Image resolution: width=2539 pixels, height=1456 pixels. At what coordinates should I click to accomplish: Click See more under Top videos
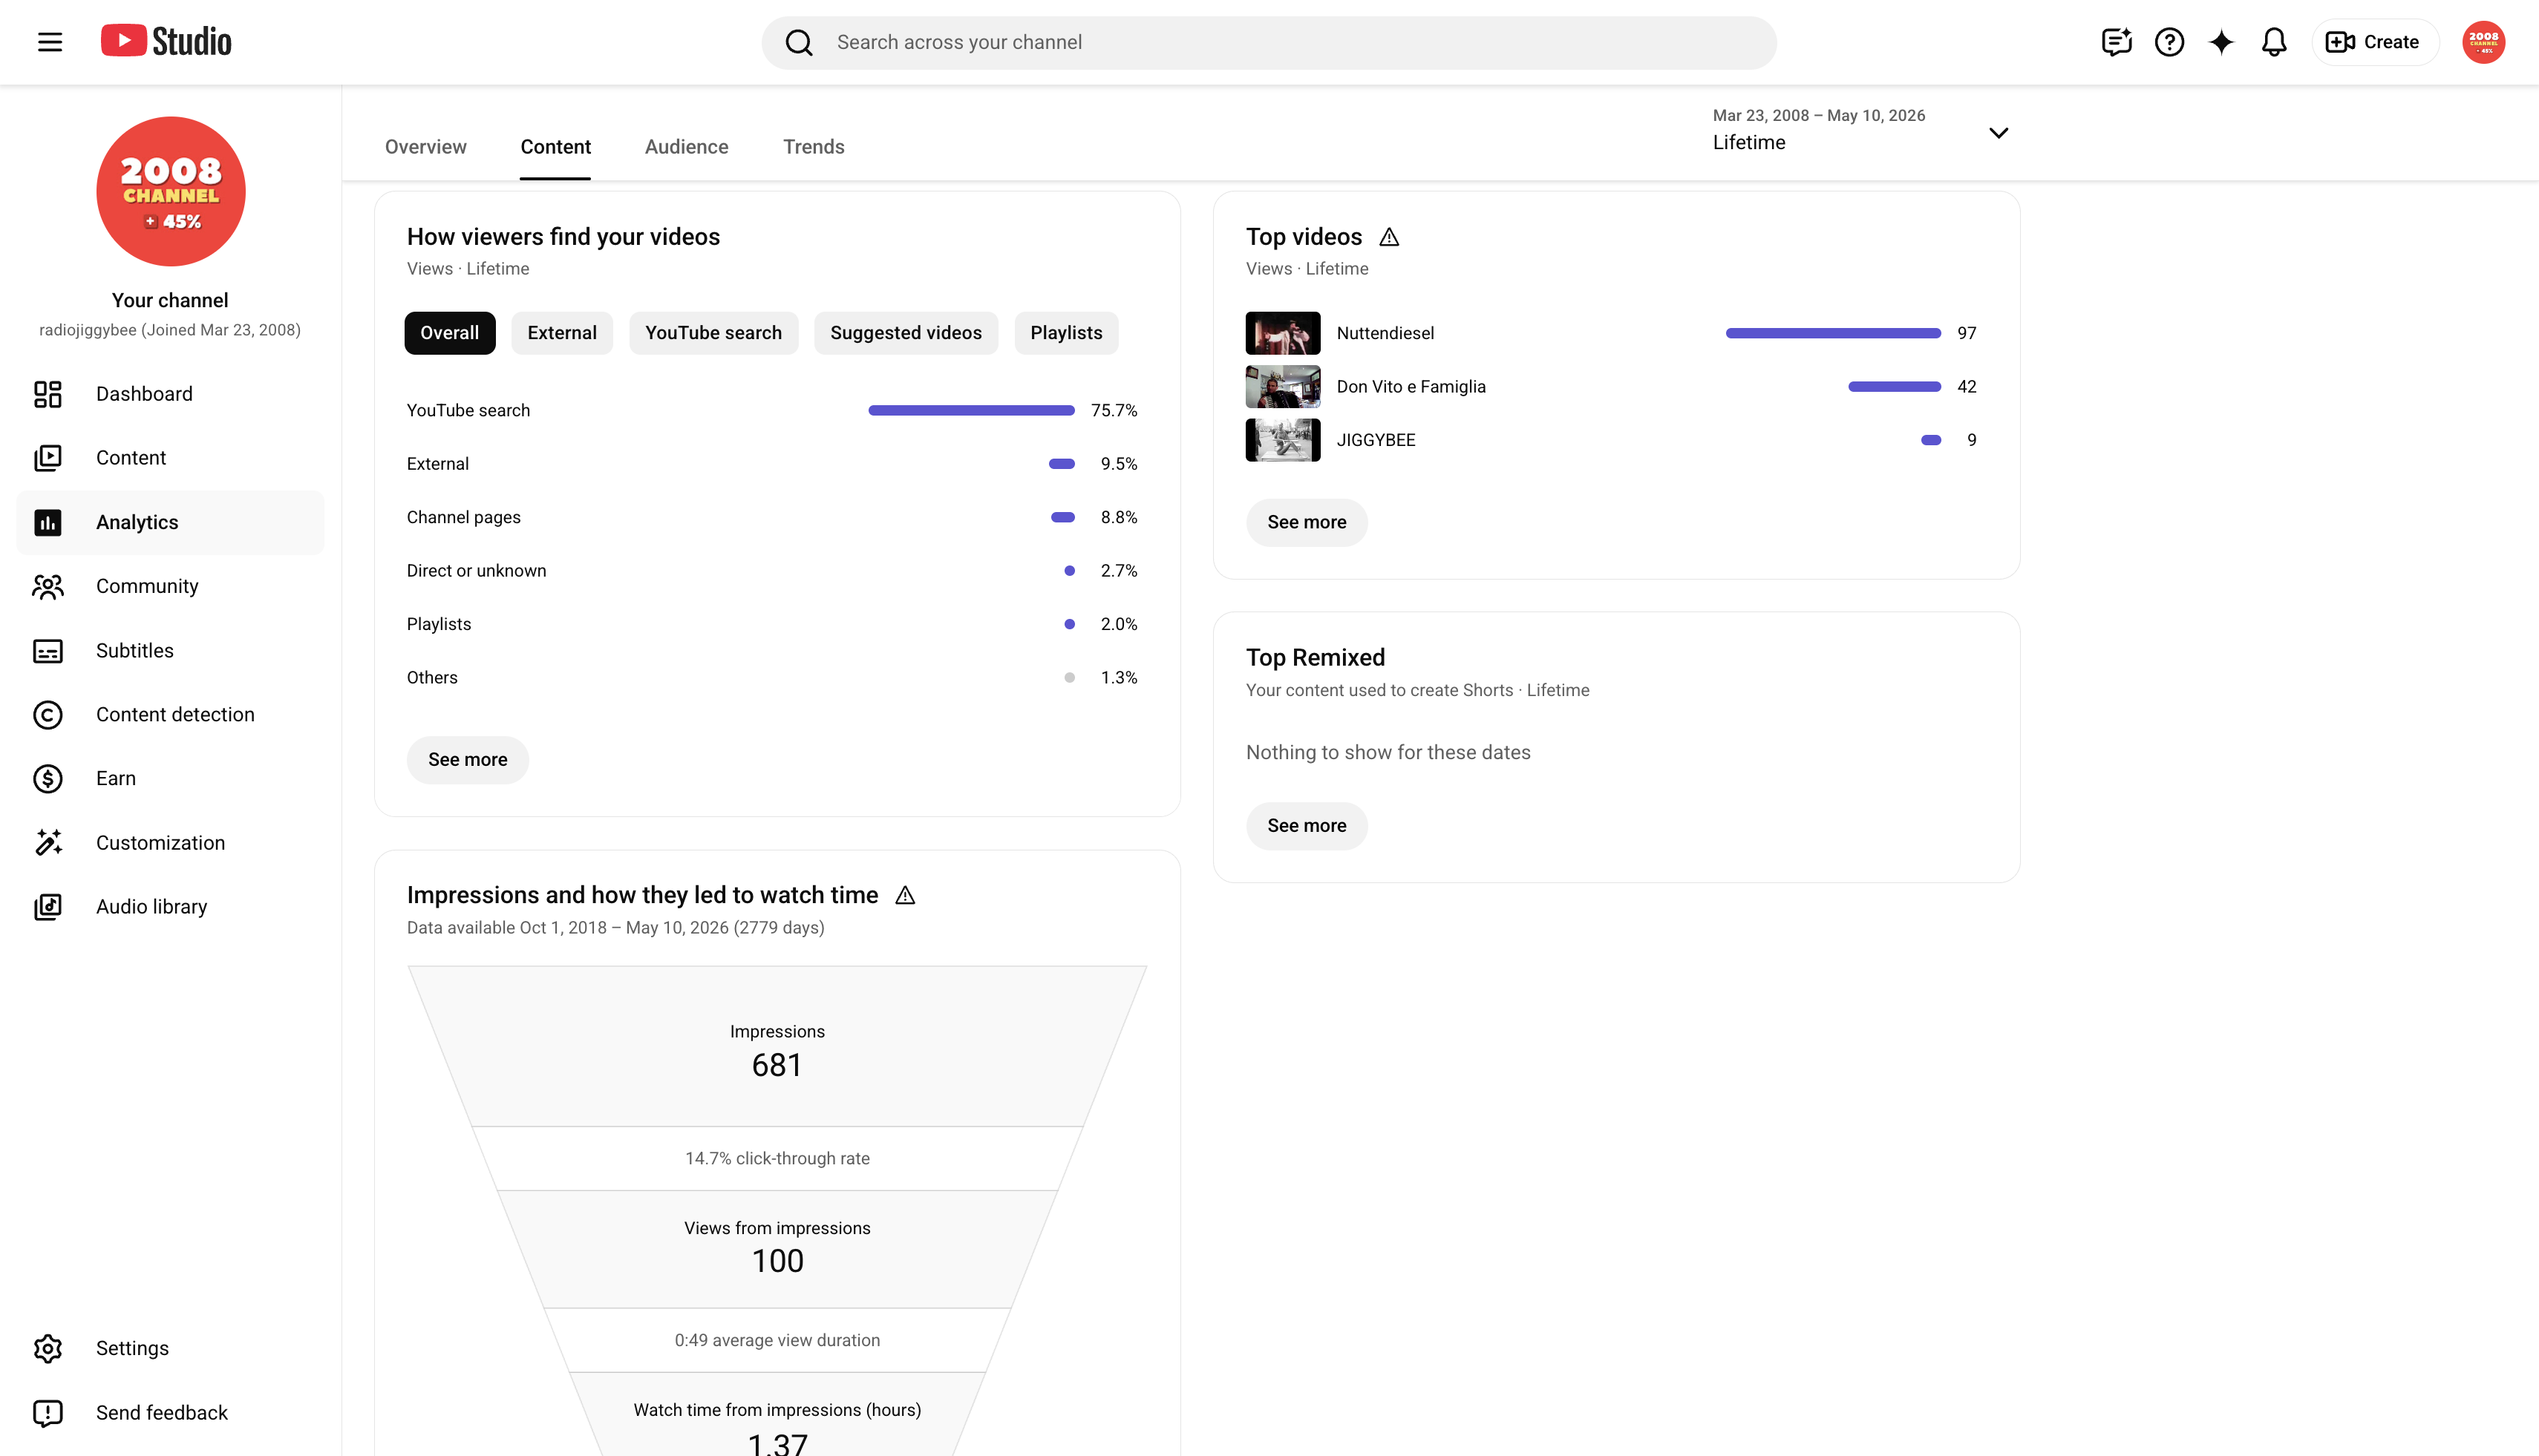click(1307, 522)
